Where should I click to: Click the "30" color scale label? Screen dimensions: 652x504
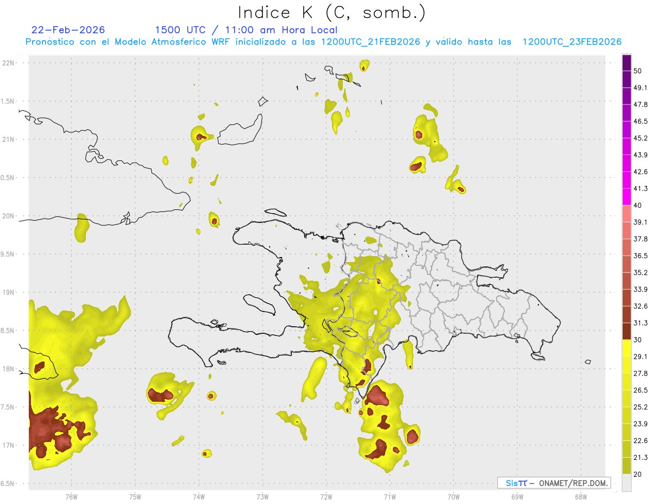(638, 340)
